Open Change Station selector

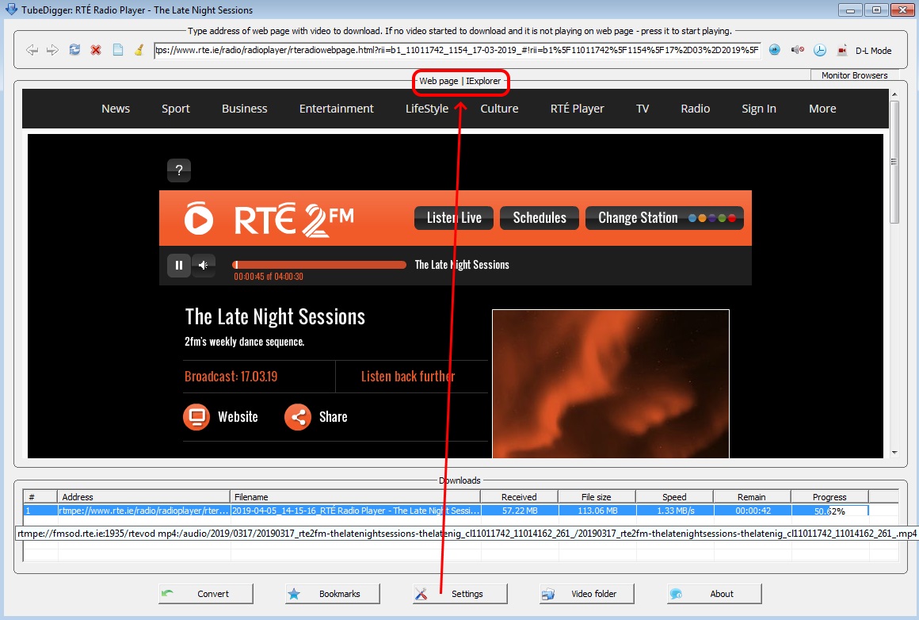[x=665, y=217]
